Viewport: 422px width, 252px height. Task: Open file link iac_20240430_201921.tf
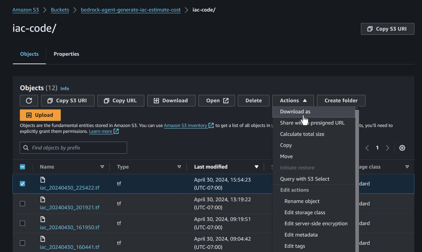[x=69, y=208]
